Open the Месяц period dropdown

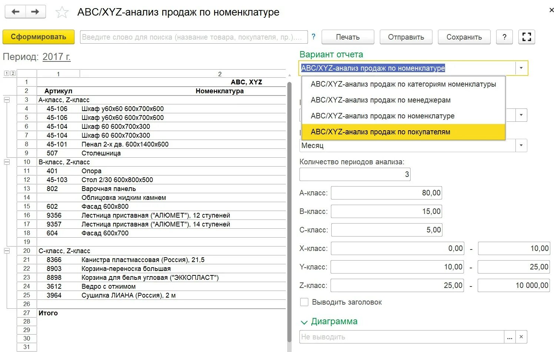point(521,145)
